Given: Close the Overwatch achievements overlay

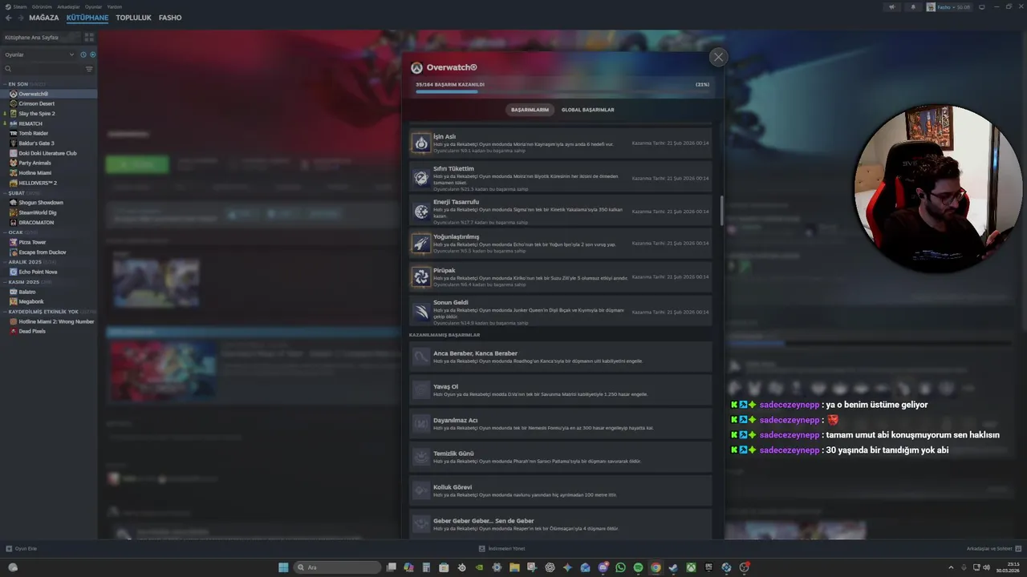Looking at the screenshot, I should click(x=718, y=57).
